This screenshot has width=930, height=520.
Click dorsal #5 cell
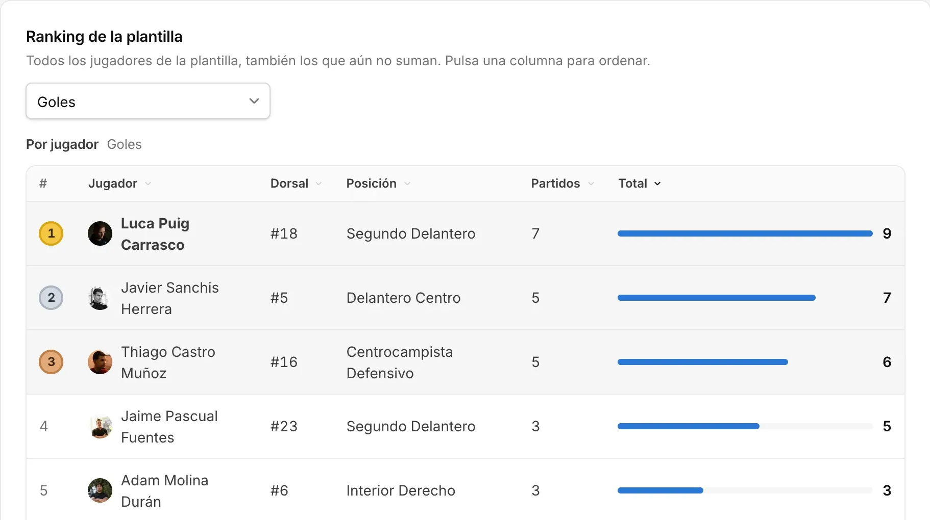279,298
